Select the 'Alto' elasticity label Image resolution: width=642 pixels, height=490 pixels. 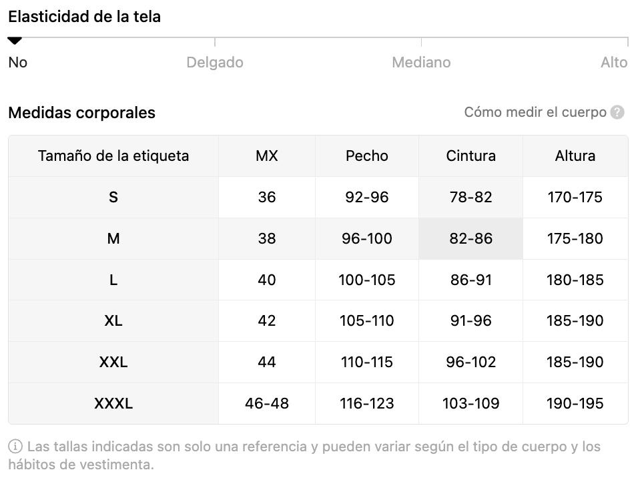pos(614,62)
